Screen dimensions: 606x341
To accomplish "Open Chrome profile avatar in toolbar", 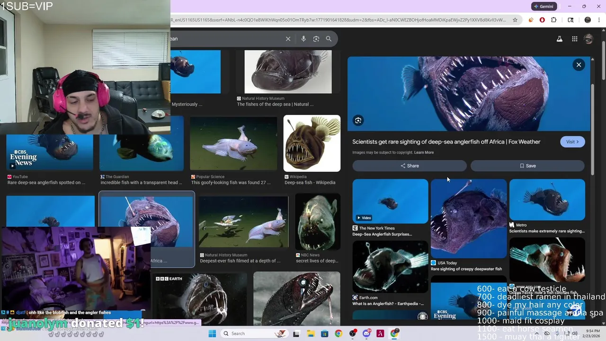I will tap(588, 20).
